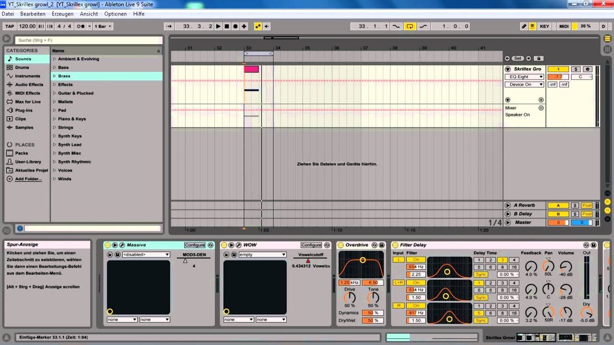Start playback with the Play button
Viewport: 614px width, 345px height.
218,26
